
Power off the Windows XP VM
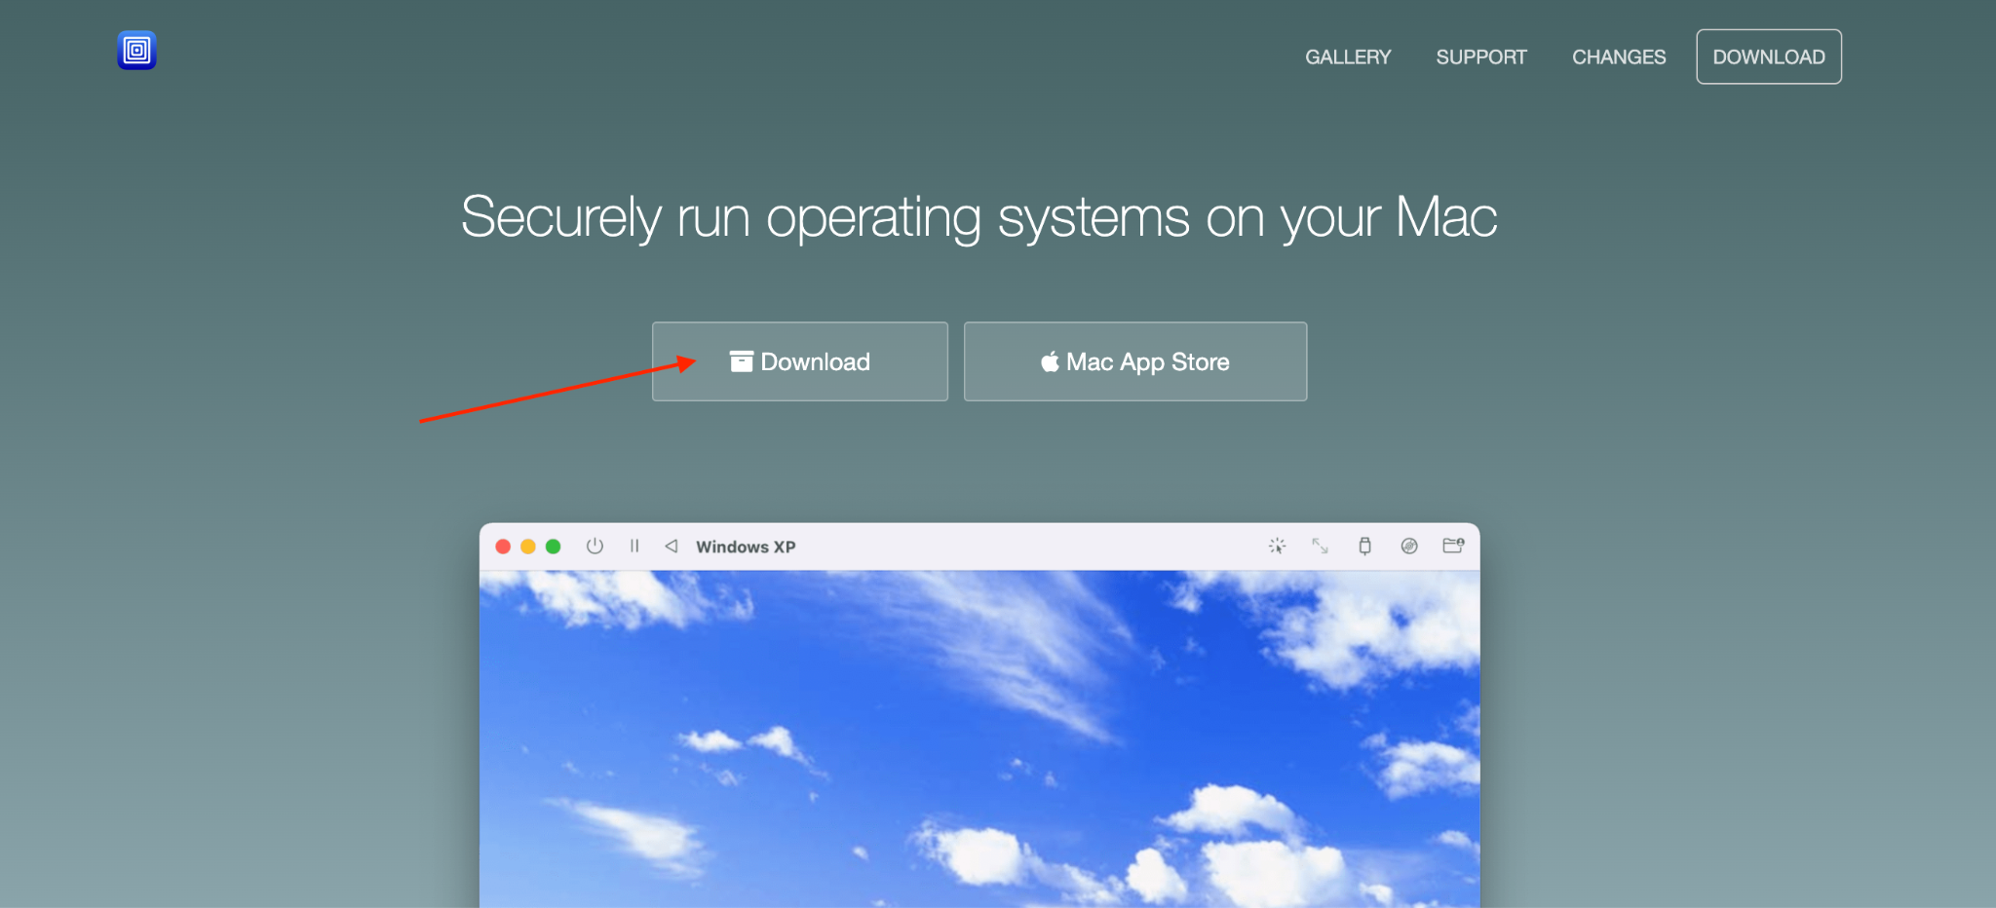click(x=595, y=547)
